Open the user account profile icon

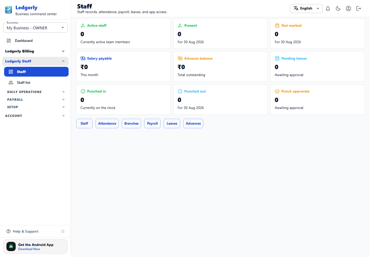(348, 8)
